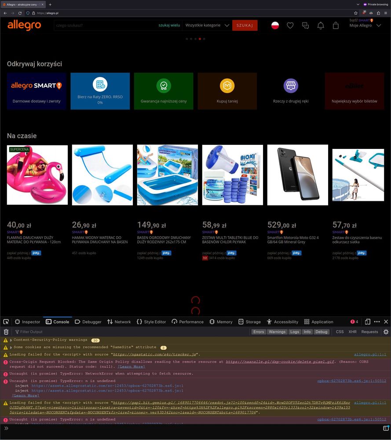
Task: Open the Storage tab
Action: pyautogui.click(x=249, y=322)
